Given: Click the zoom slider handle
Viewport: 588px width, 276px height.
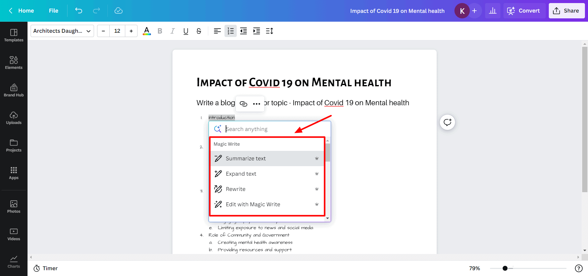Looking at the screenshot, I should [505, 268].
